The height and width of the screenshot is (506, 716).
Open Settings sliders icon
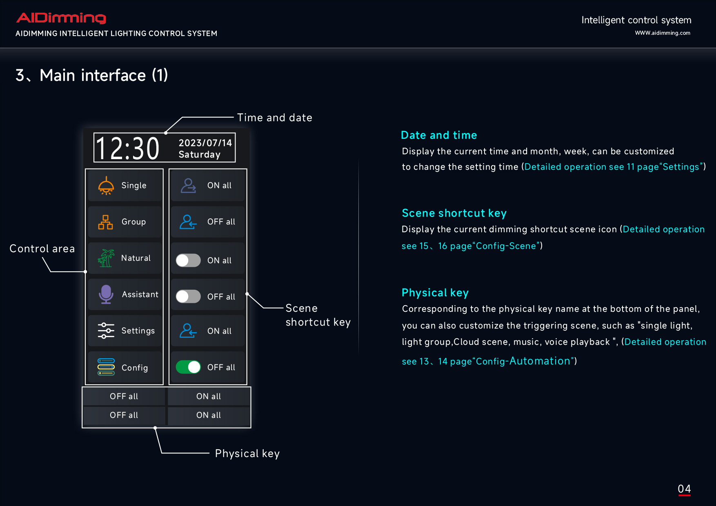[106, 331]
